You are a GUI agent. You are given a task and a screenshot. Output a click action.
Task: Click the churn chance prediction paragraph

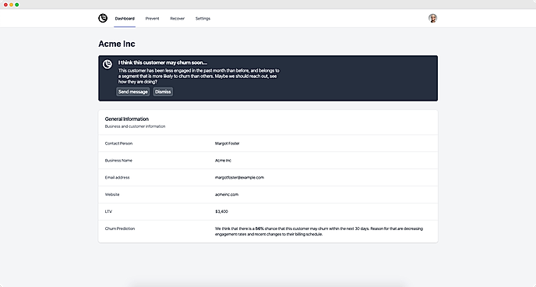pos(319,232)
